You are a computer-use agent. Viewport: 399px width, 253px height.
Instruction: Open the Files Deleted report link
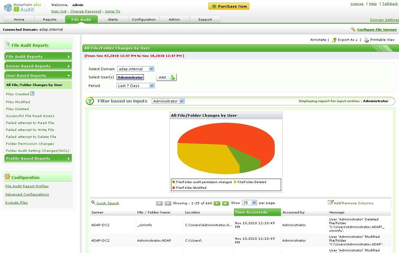(17, 109)
